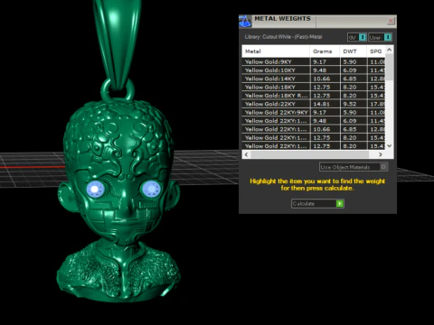This screenshot has height=325, width=434.
Task: Close the Metal Weights dialog
Action: point(391,21)
